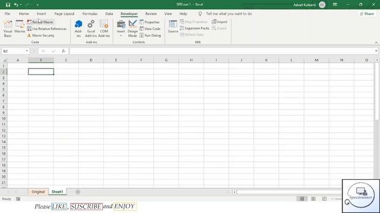Screen dimensions: 380x213
Task: Click the Name Box showing B2
Action: tap(14, 51)
